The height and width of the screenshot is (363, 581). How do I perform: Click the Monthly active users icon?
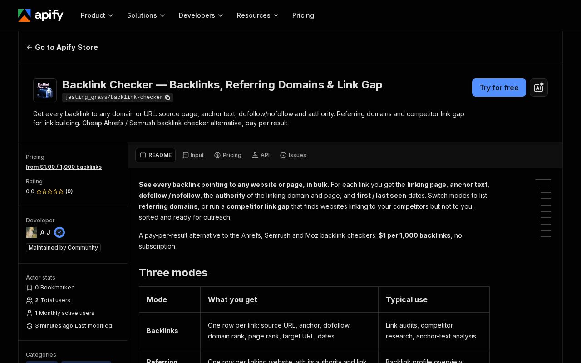click(x=30, y=313)
